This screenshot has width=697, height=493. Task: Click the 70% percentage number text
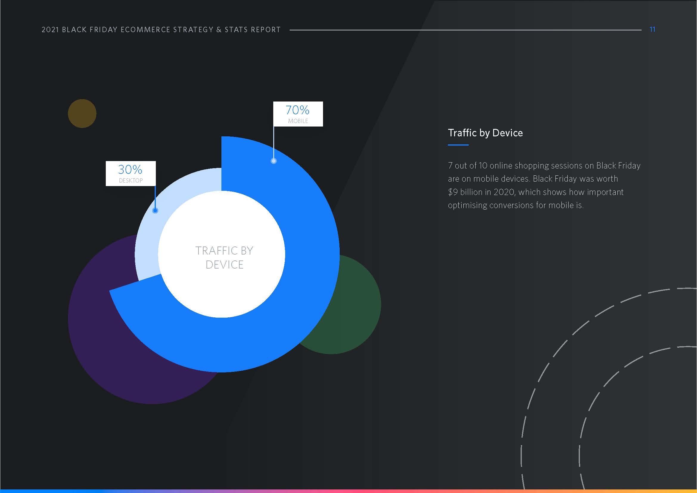[x=297, y=110]
